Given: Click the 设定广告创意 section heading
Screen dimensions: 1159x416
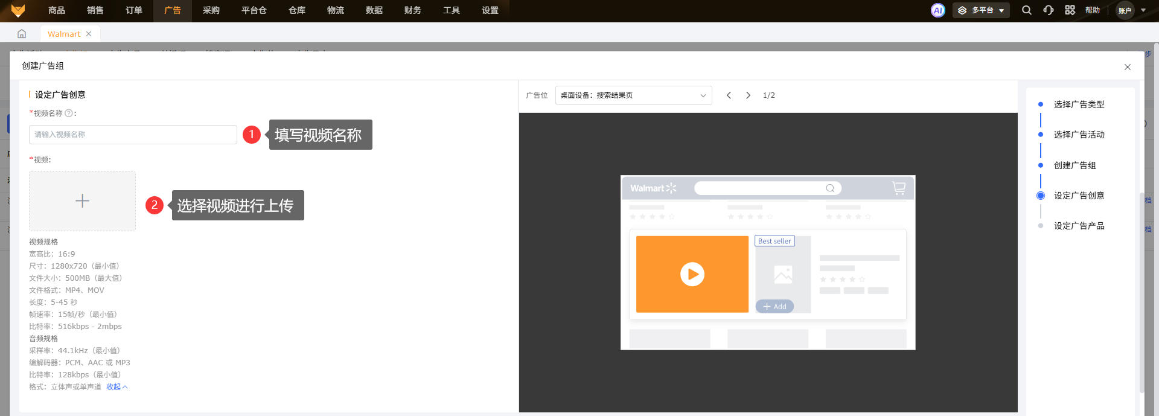Looking at the screenshot, I should click(60, 95).
